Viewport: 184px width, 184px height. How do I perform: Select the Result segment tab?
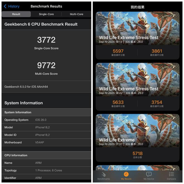click(x=16, y=14)
